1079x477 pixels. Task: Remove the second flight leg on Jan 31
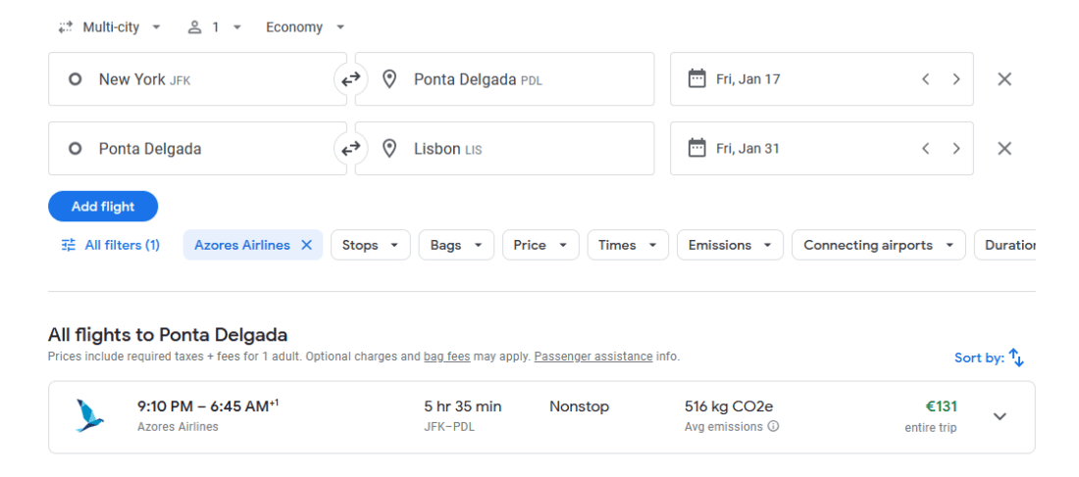pyautogui.click(x=1003, y=149)
